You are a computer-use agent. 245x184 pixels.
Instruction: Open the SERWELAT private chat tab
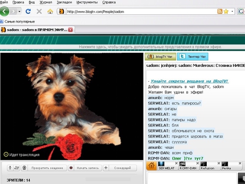pyautogui.click(x=166, y=166)
